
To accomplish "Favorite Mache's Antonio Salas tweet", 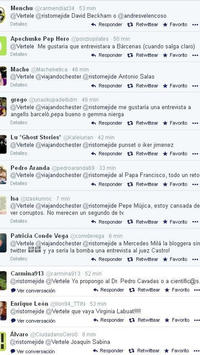I will 175,86.
